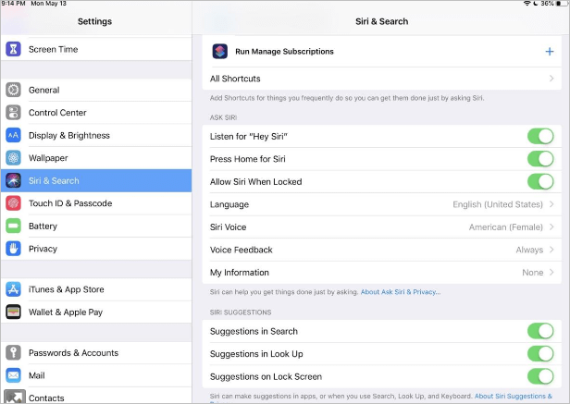Tap the Wi-Fi indicator in status bar

coord(527,4)
